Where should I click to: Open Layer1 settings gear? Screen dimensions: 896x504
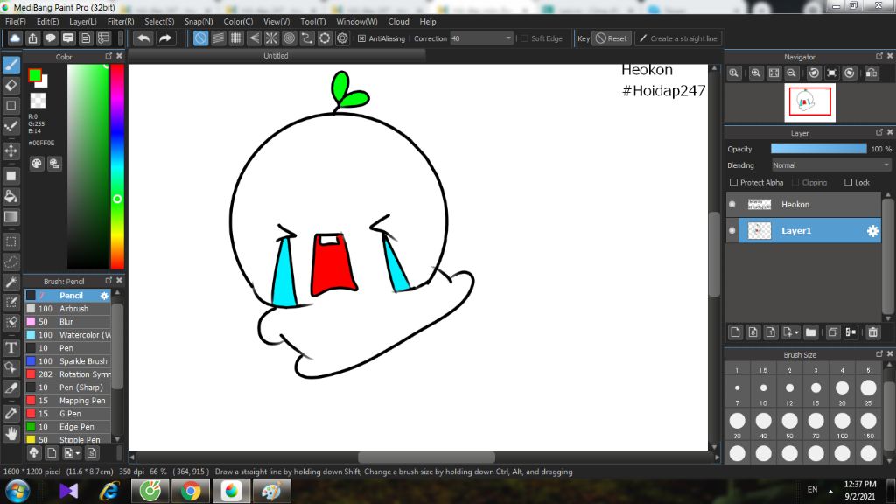coord(872,231)
